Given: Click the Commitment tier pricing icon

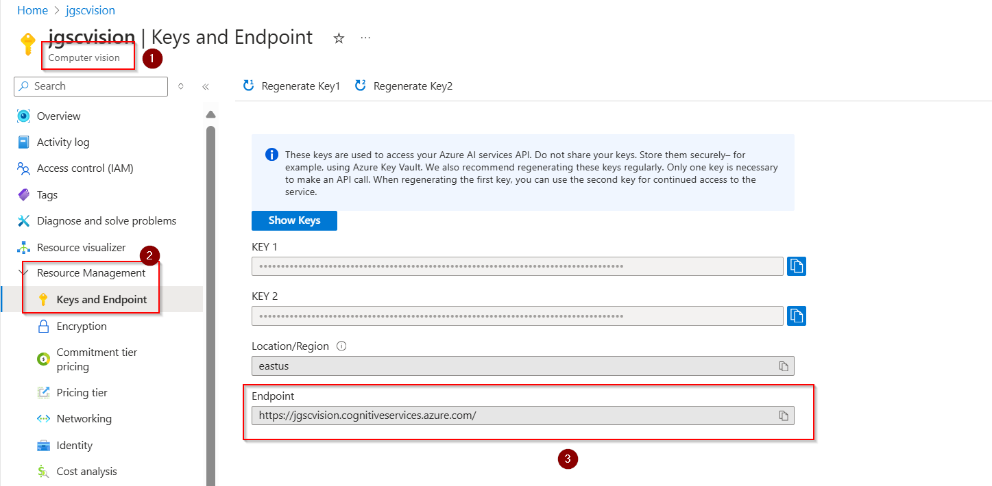Looking at the screenshot, I should 43,359.
